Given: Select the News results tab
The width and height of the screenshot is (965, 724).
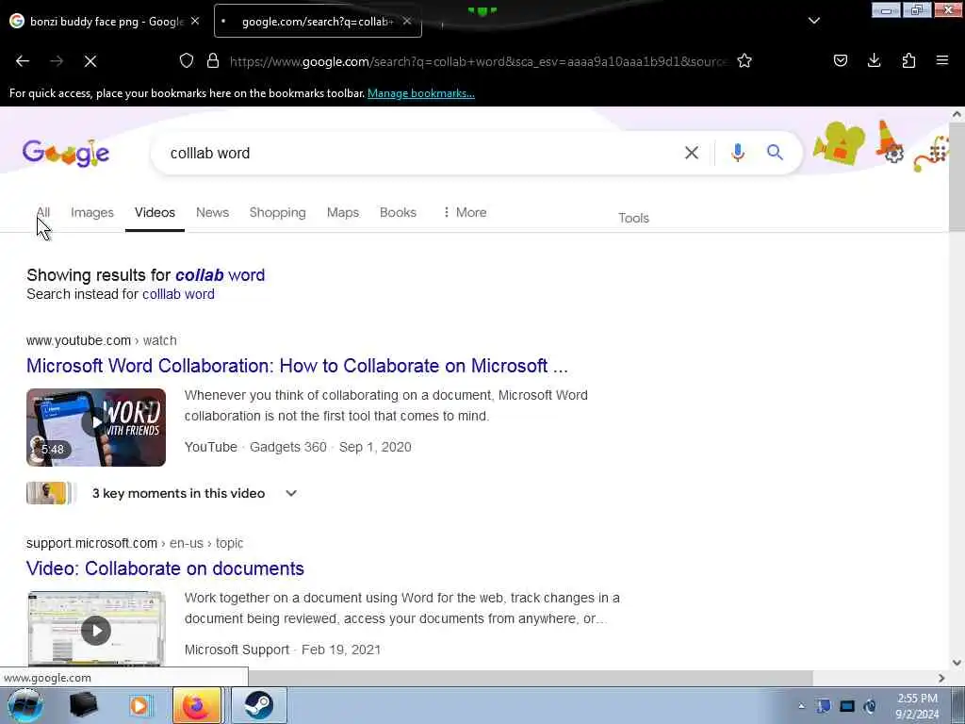Looking at the screenshot, I should 212,212.
